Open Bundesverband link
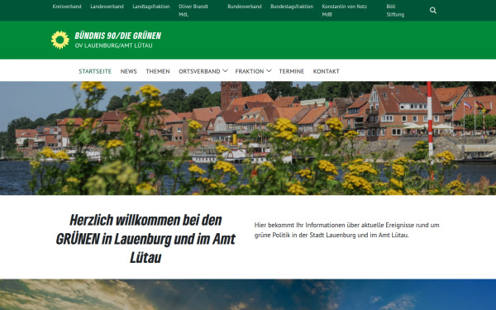The height and width of the screenshot is (310, 496). (245, 7)
